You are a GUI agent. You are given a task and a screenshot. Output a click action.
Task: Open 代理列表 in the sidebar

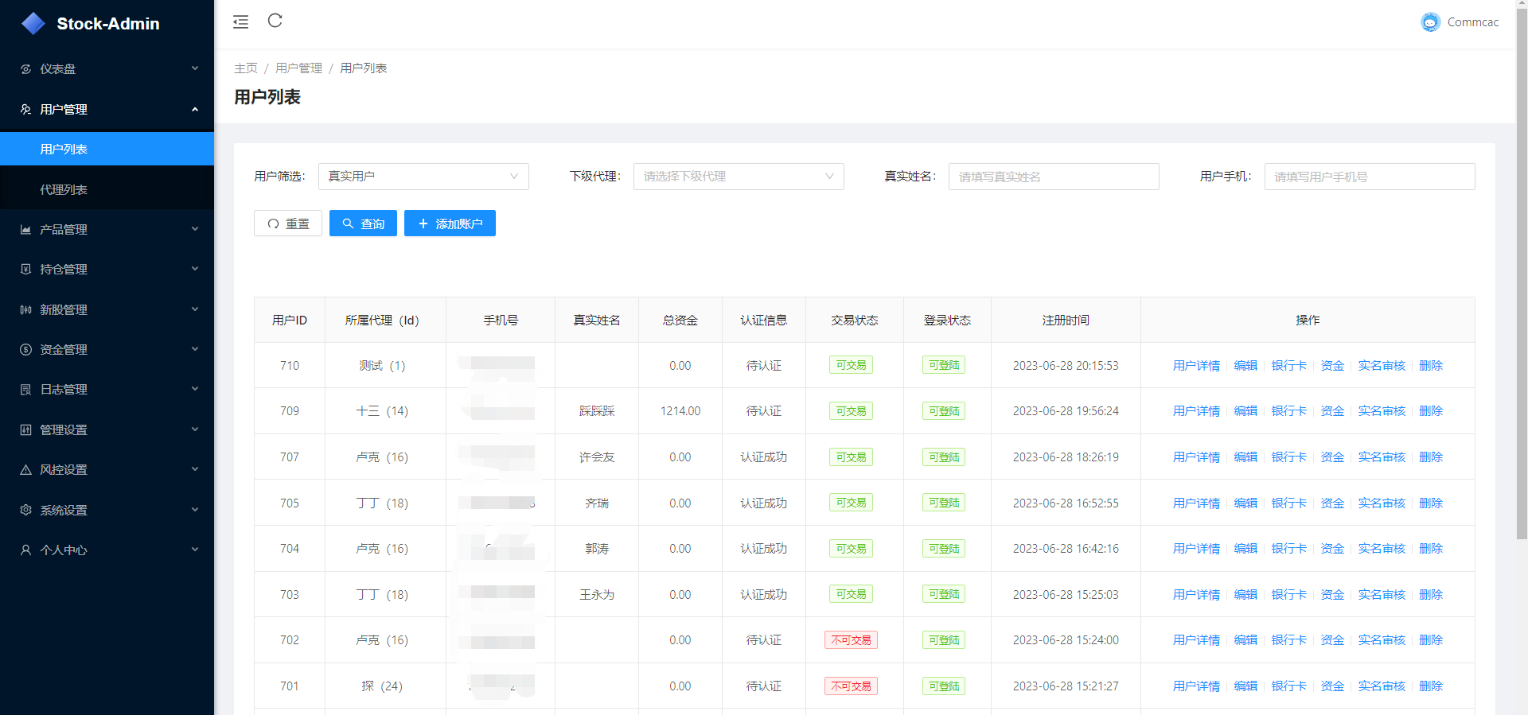point(64,190)
